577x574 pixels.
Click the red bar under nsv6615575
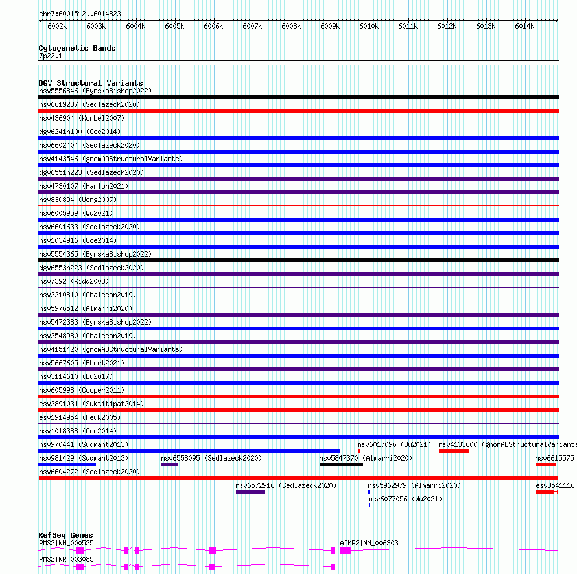tap(546, 465)
